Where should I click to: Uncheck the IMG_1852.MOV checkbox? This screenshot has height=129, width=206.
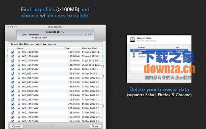[x=12, y=108]
